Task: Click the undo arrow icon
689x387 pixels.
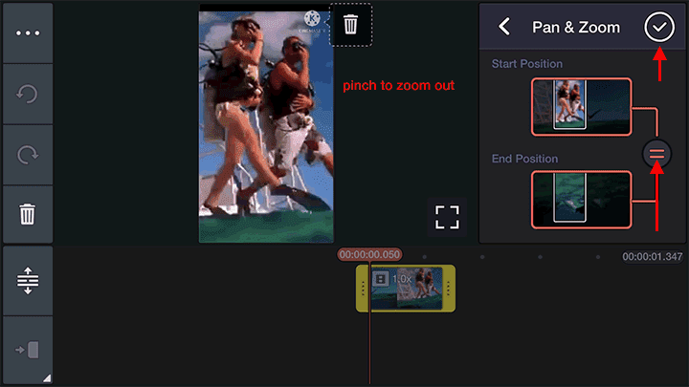Action: tap(28, 94)
